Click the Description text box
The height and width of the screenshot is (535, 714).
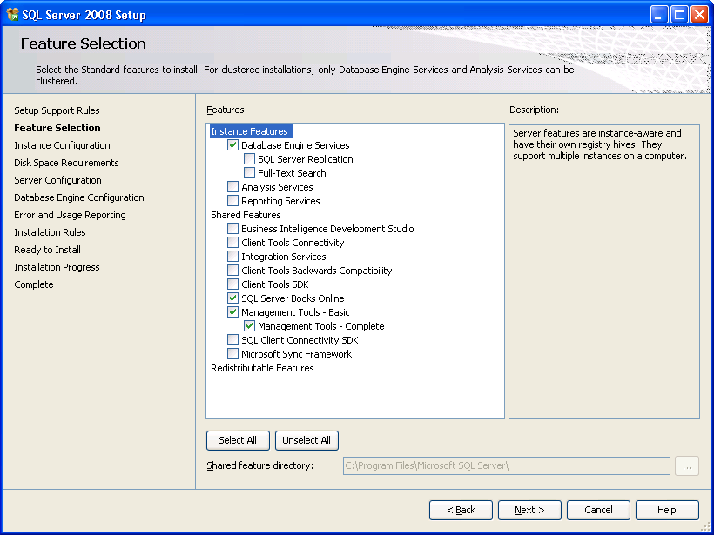click(x=603, y=271)
